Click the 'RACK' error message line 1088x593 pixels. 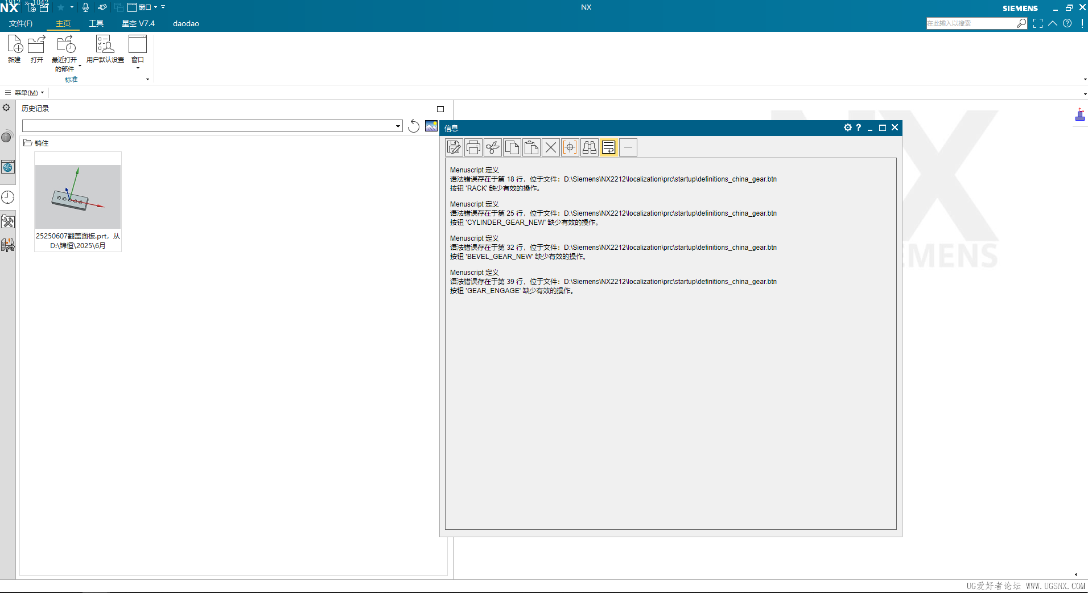(x=495, y=188)
